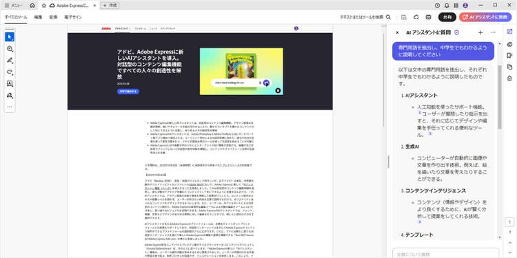Select the zoom magnifier tool

point(10,49)
